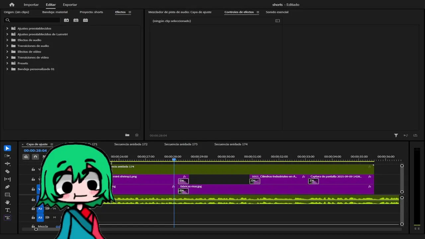
Task: Open Capa de ajuste sequence menu
Action: click(x=51, y=144)
